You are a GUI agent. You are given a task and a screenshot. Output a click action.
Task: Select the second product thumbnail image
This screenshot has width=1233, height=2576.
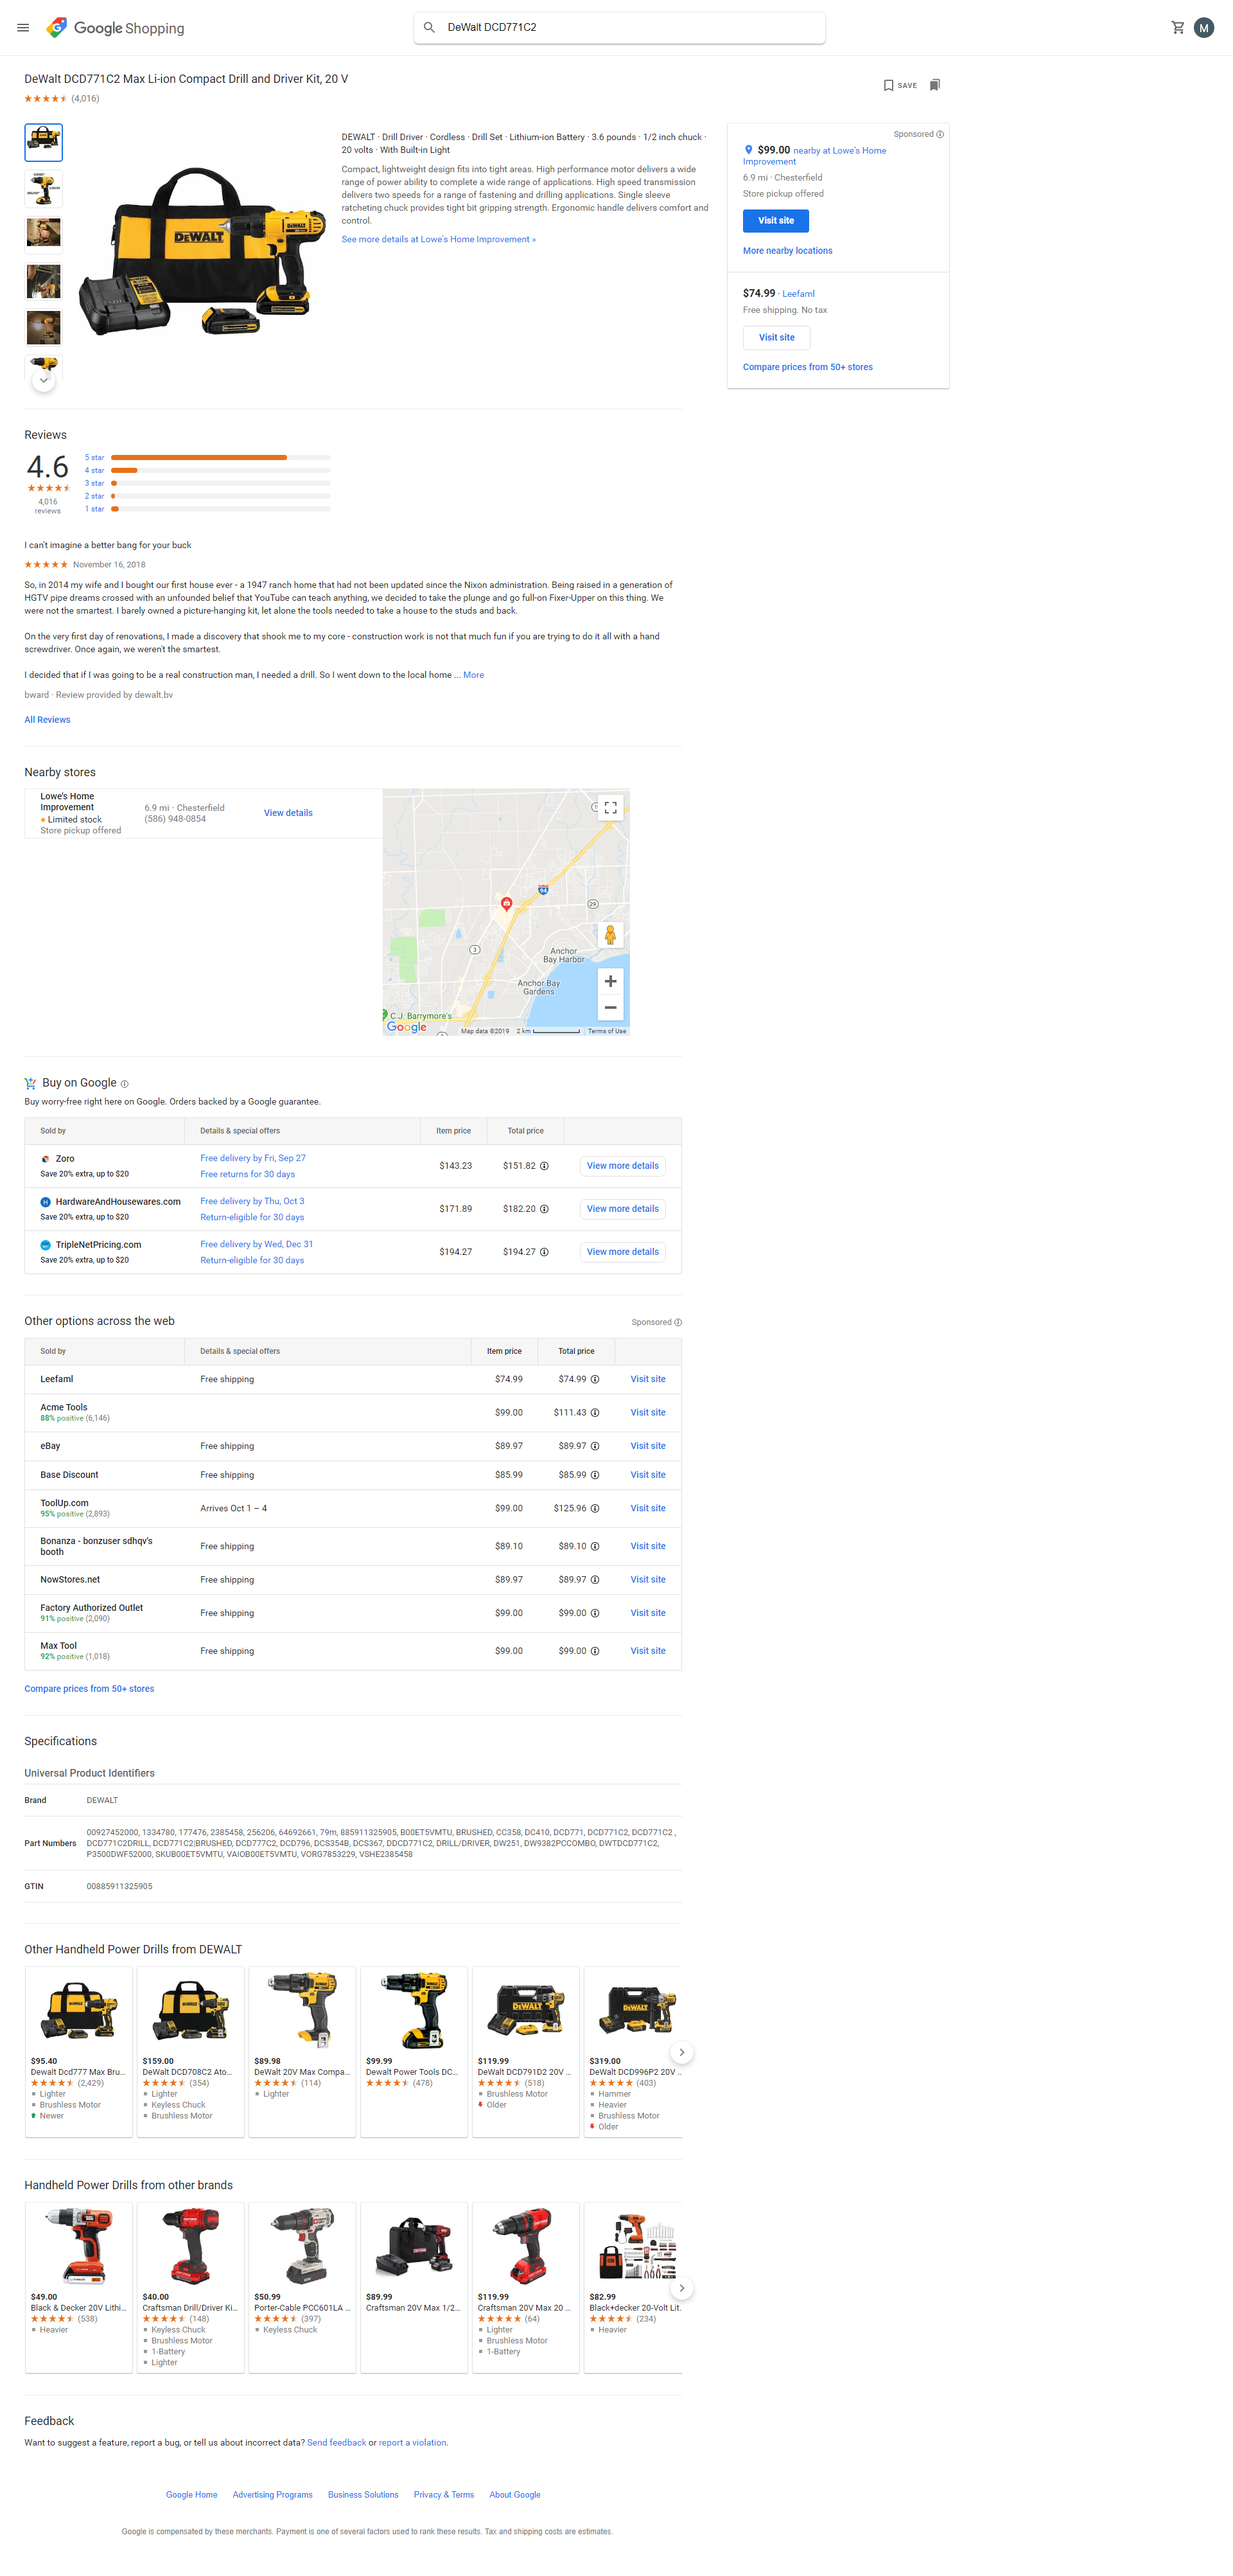(43, 188)
